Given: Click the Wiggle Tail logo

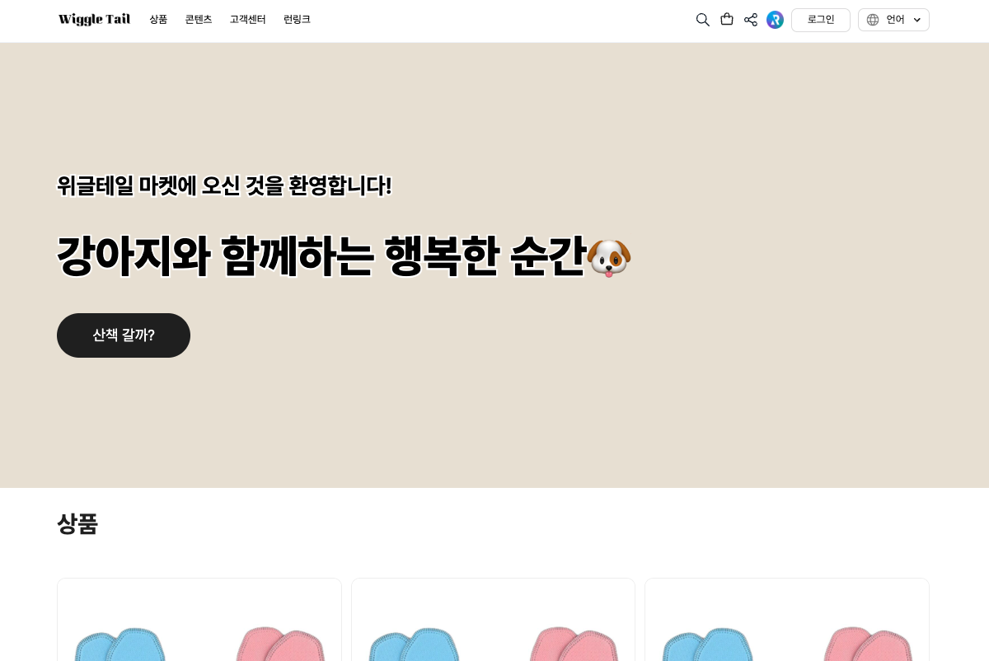Looking at the screenshot, I should click(94, 20).
